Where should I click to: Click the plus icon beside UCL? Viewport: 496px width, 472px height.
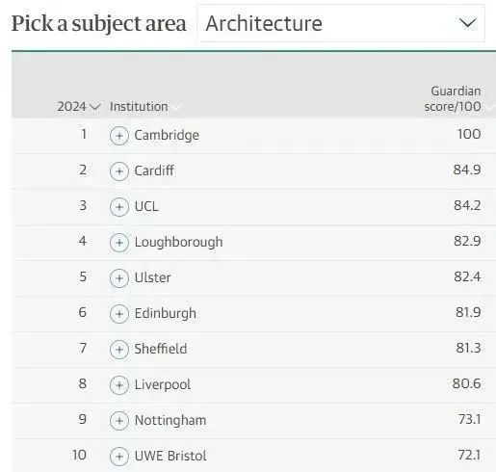click(119, 207)
